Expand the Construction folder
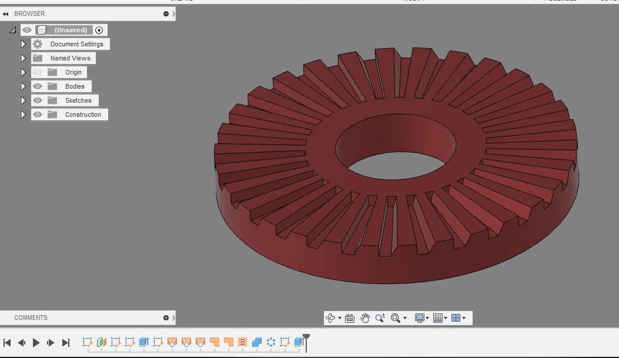 (x=23, y=114)
